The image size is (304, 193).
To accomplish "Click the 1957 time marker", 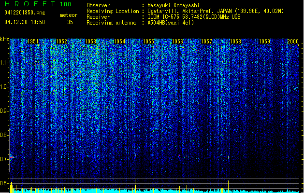I will [x=206, y=41].
